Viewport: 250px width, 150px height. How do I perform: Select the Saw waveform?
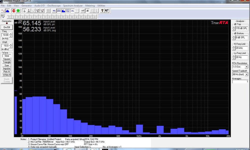[7, 65]
